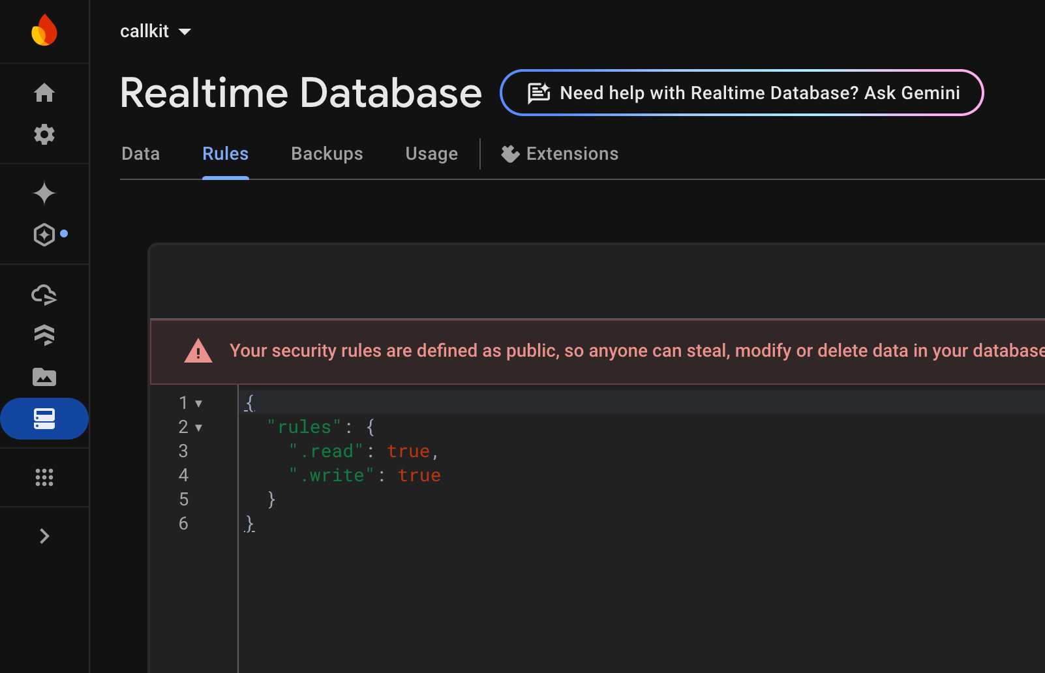Click the "rules" key in editor
The height and width of the screenshot is (673, 1045).
tap(304, 427)
